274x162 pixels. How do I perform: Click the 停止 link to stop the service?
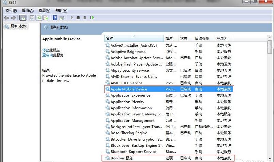point(46,50)
